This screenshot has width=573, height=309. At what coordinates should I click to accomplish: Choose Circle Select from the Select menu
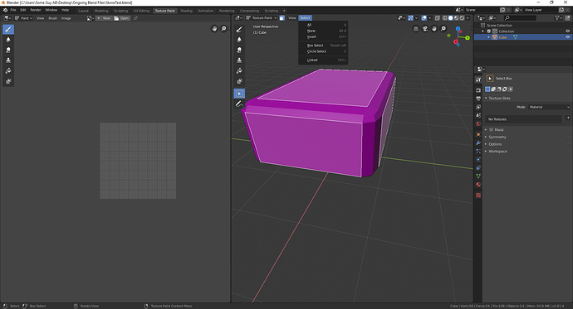tap(323, 51)
